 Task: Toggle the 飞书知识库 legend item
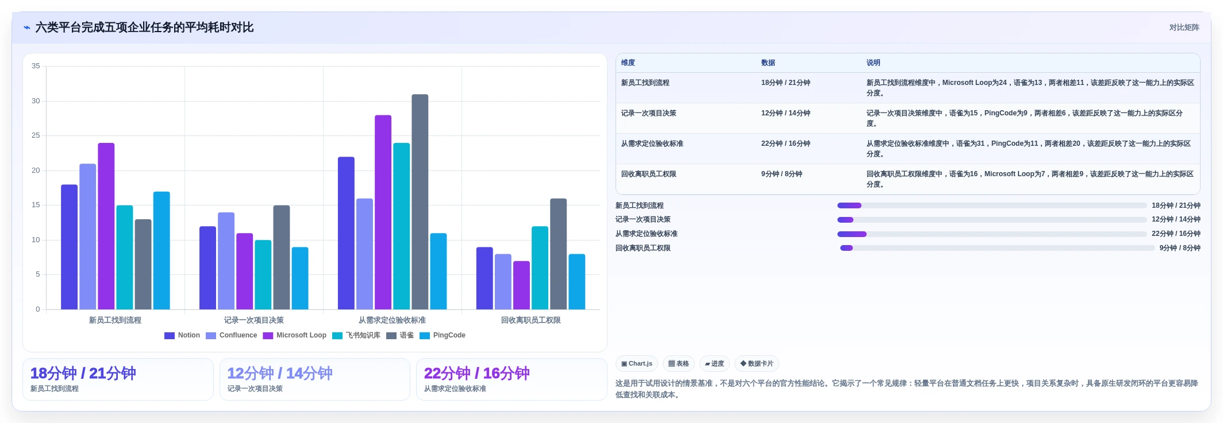[356, 335]
